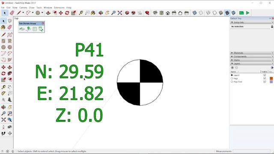Open the Line tool dropdown arrow
This screenshot has width=274, height=154.
(x=23, y=13)
